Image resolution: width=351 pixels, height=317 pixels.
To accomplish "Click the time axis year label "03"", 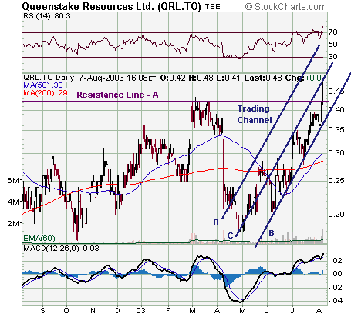I will 140,311.
